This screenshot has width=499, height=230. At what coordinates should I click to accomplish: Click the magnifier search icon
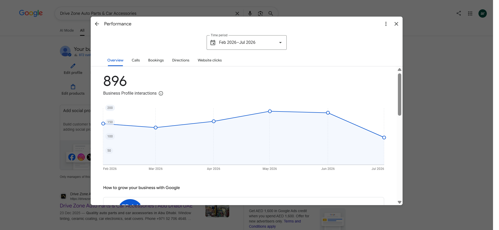click(271, 13)
